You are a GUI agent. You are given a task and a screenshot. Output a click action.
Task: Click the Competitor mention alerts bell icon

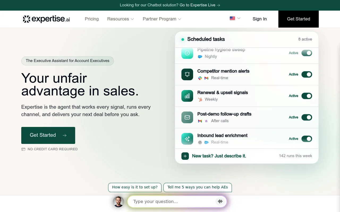tap(187, 74)
